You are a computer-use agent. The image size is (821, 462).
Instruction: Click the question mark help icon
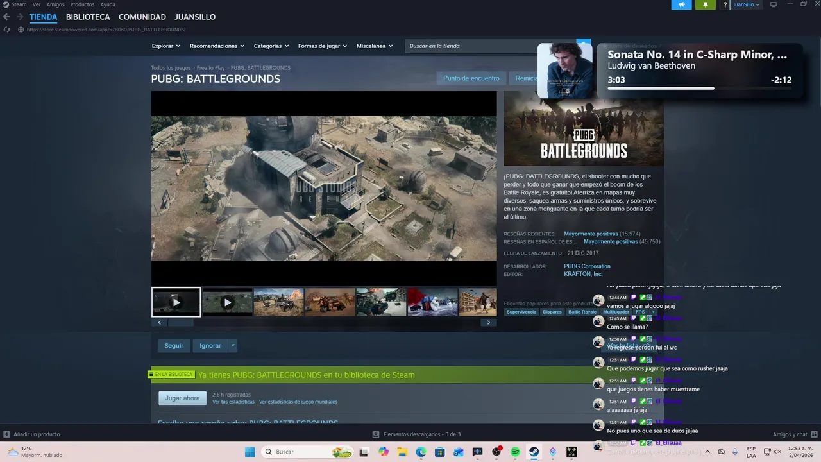[725, 4]
